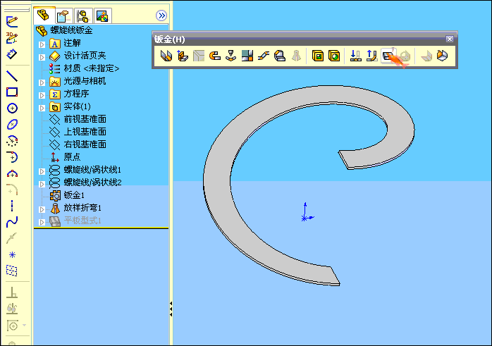This screenshot has width=492, height=346.
Task: Select the Base Flange tool in 钣金 toolbar
Action: 166,56
